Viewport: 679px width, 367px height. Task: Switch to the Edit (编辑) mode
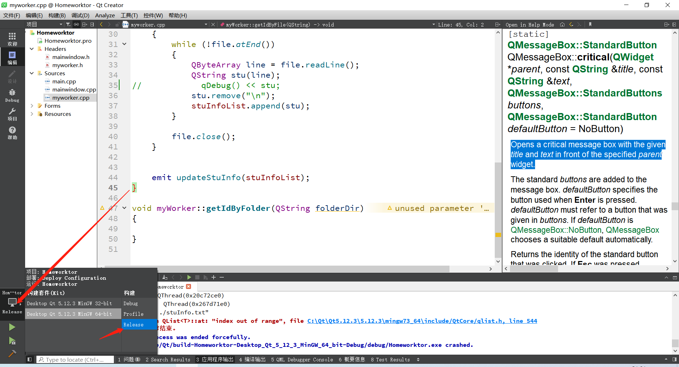coord(12,58)
